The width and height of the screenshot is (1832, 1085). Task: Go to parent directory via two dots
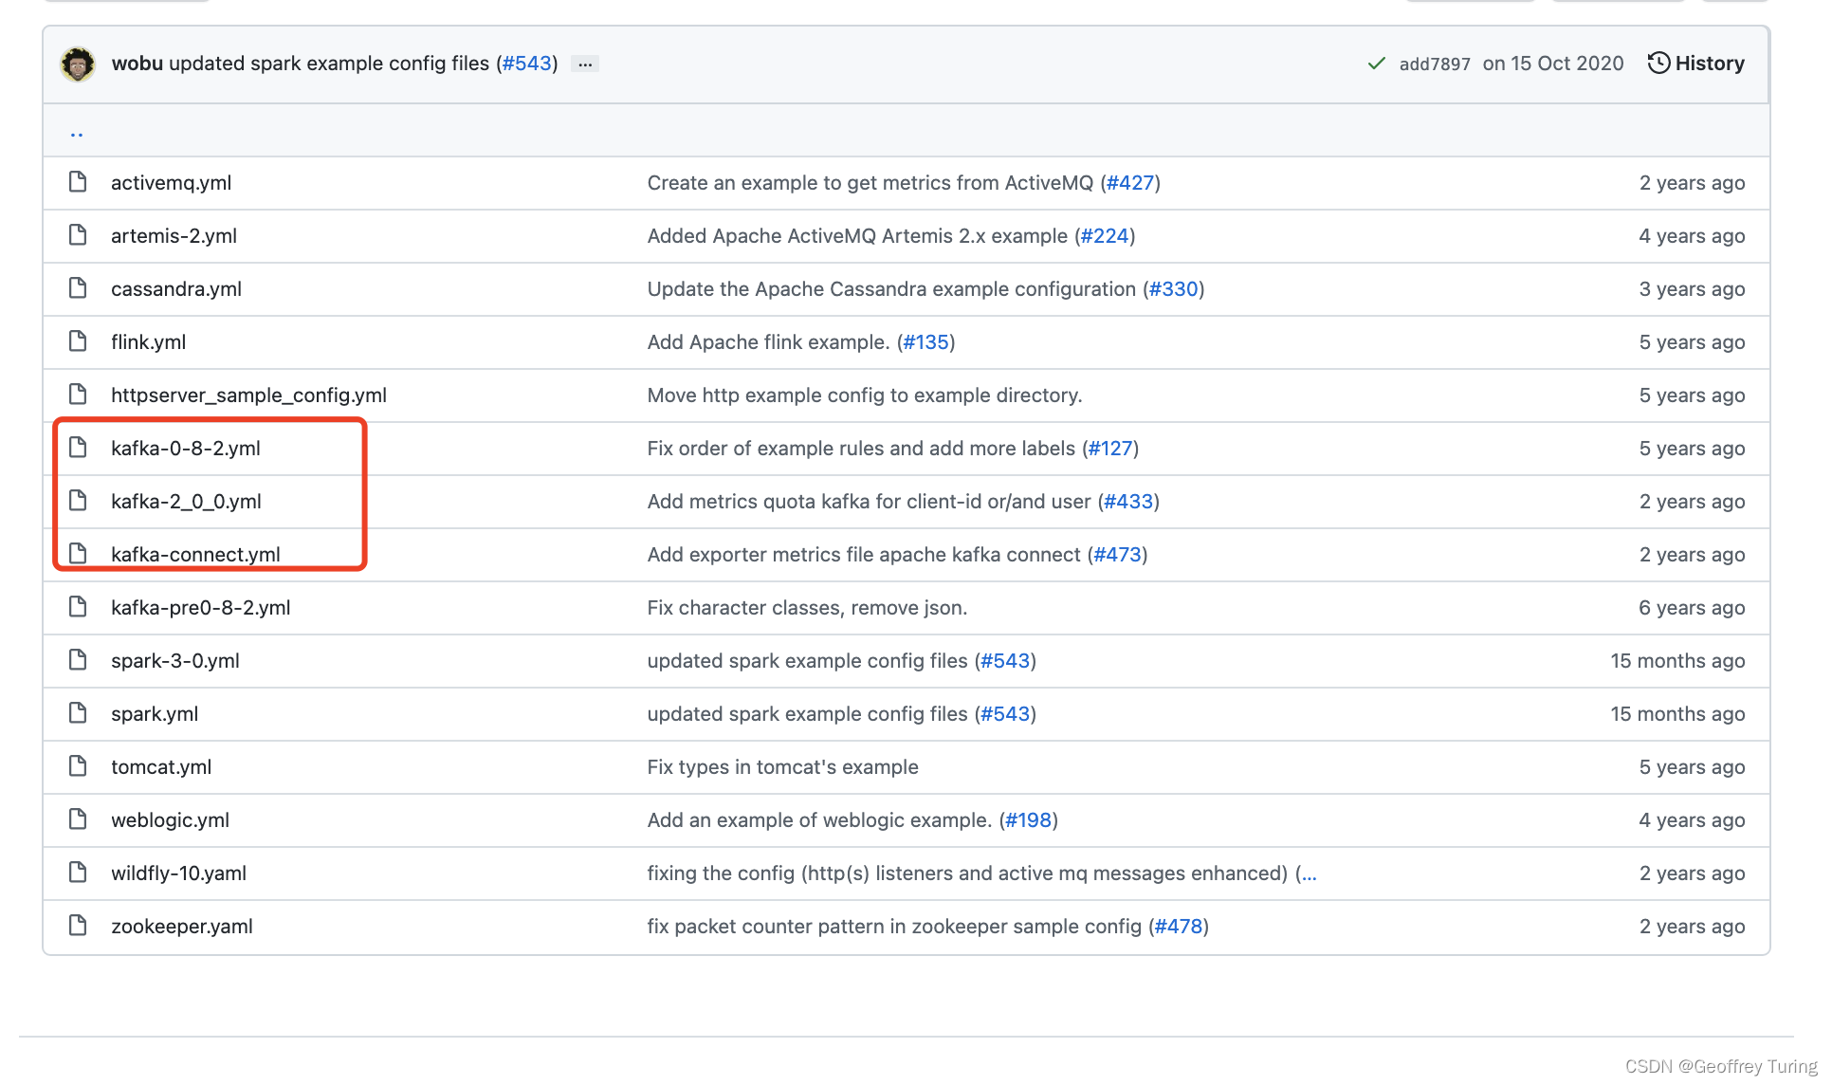click(x=77, y=132)
